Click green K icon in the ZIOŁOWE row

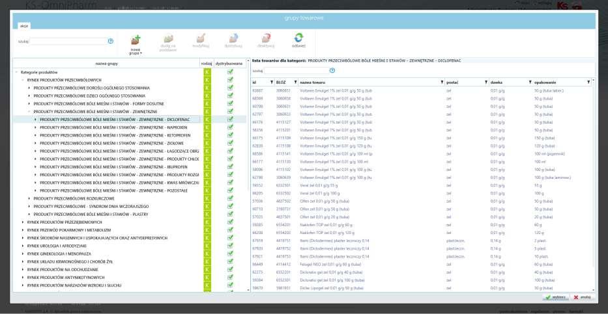[207, 144]
